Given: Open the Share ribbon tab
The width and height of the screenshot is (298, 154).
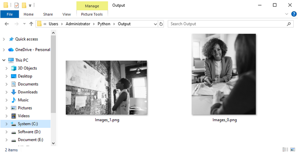Looking at the screenshot, I should pos(48,14).
